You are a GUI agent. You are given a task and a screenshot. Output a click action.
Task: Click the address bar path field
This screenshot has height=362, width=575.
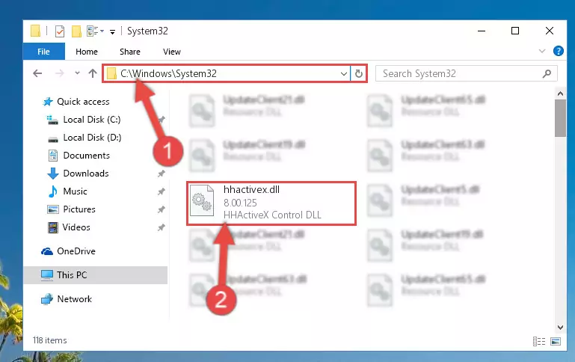tap(226, 73)
